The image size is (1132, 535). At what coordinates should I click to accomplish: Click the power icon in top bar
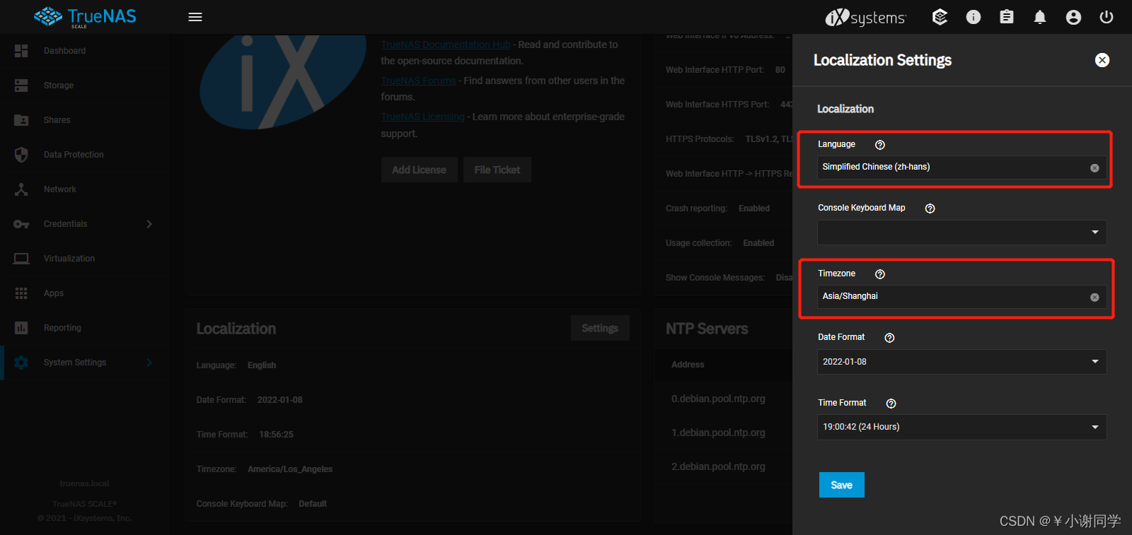[1107, 17]
